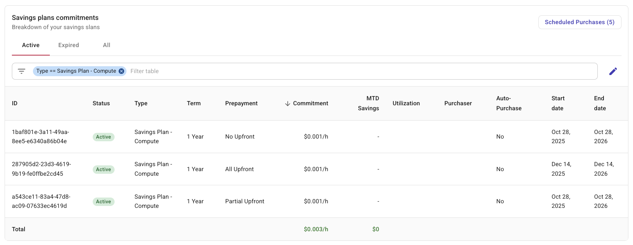
Task: Select the Active tab
Action: [x=31, y=45]
